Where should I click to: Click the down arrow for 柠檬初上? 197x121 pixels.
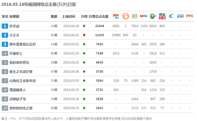[x=84, y=53]
